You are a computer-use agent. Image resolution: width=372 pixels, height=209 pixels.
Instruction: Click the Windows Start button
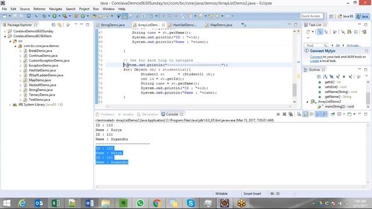tap(6, 203)
